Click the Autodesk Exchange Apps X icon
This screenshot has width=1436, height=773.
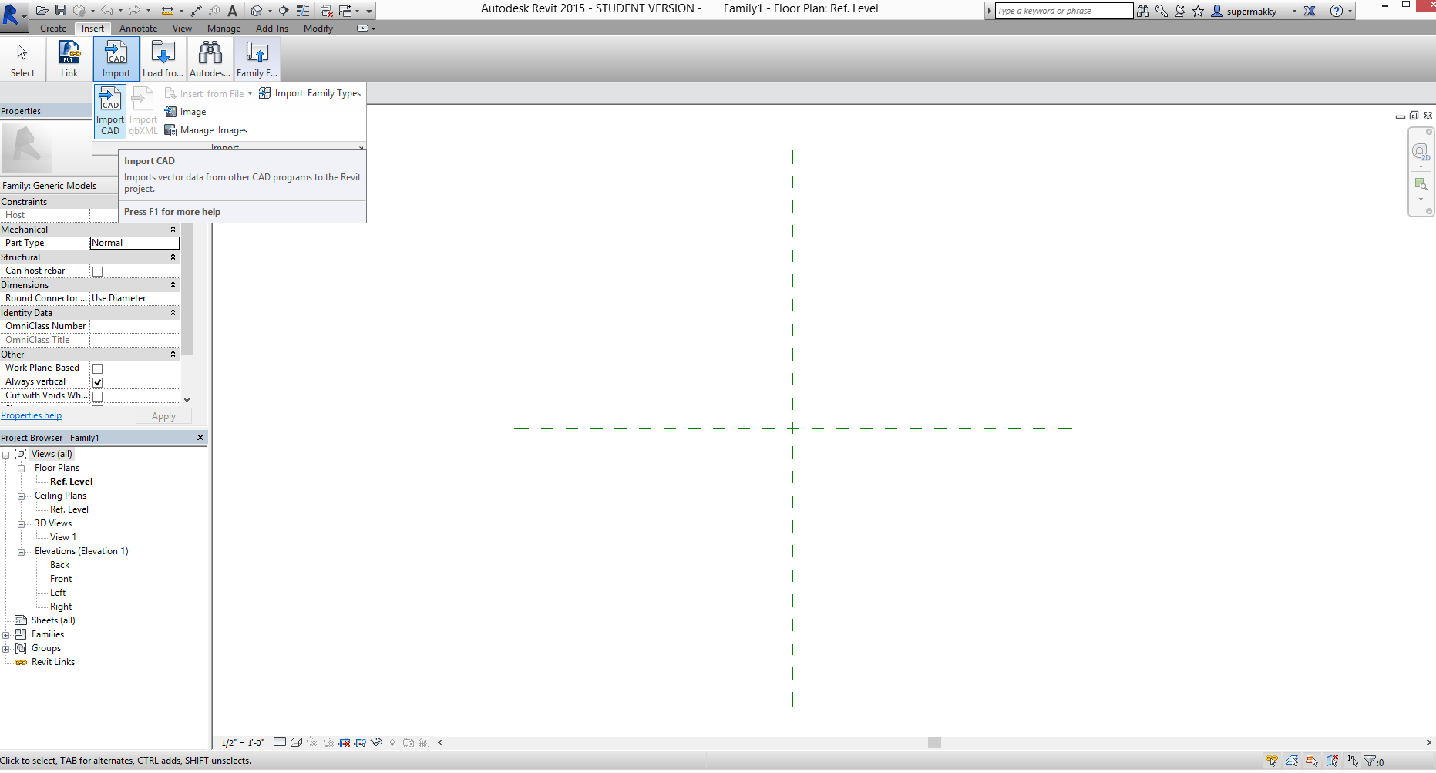point(1310,11)
